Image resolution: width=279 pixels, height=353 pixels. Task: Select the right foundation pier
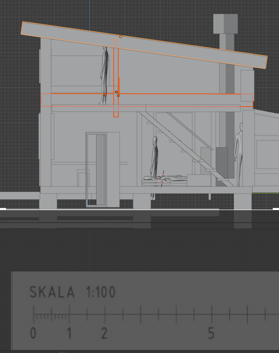[243, 201]
